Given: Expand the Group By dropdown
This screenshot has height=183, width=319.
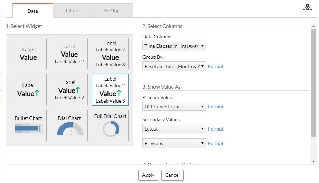Looking at the screenshot, I should [x=174, y=66].
